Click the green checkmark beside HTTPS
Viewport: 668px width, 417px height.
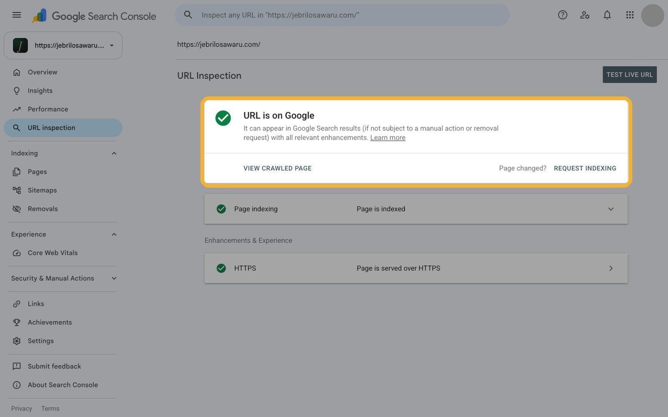(x=221, y=268)
